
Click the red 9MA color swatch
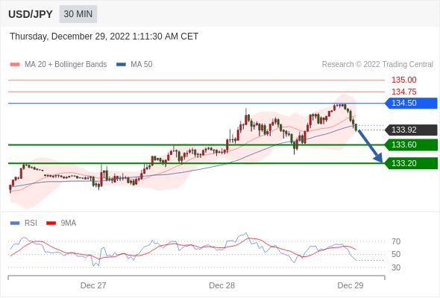pyautogui.click(x=51, y=223)
